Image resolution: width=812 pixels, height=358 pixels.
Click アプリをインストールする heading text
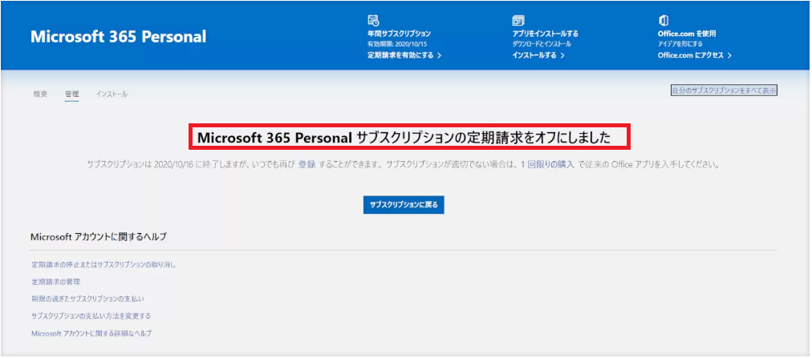546,34
